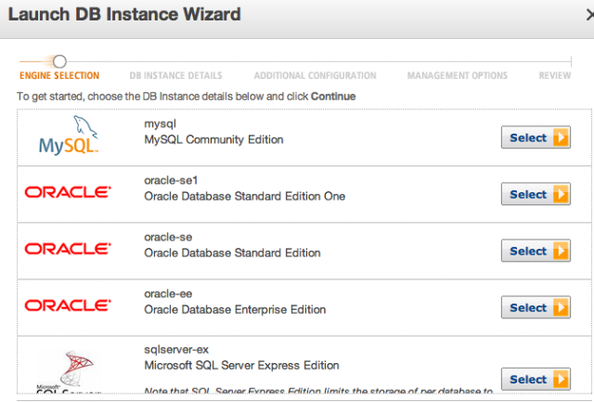Go to the Review step

pos(555,75)
